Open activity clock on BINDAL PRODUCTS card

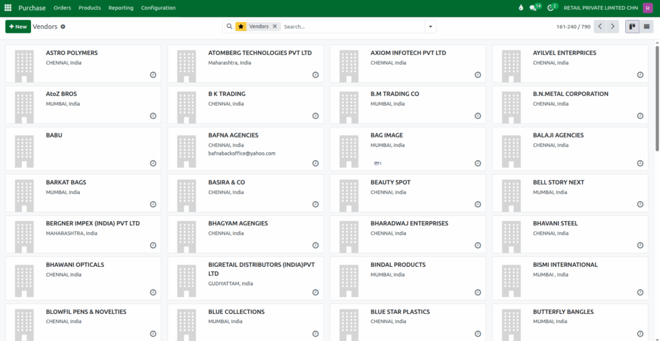(x=478, y=293)
